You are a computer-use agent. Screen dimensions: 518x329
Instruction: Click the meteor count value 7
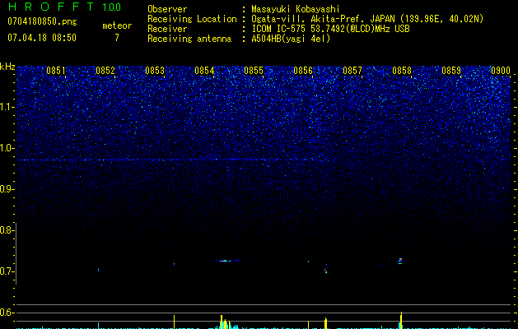pyautogui.click(x=117, y=38)
